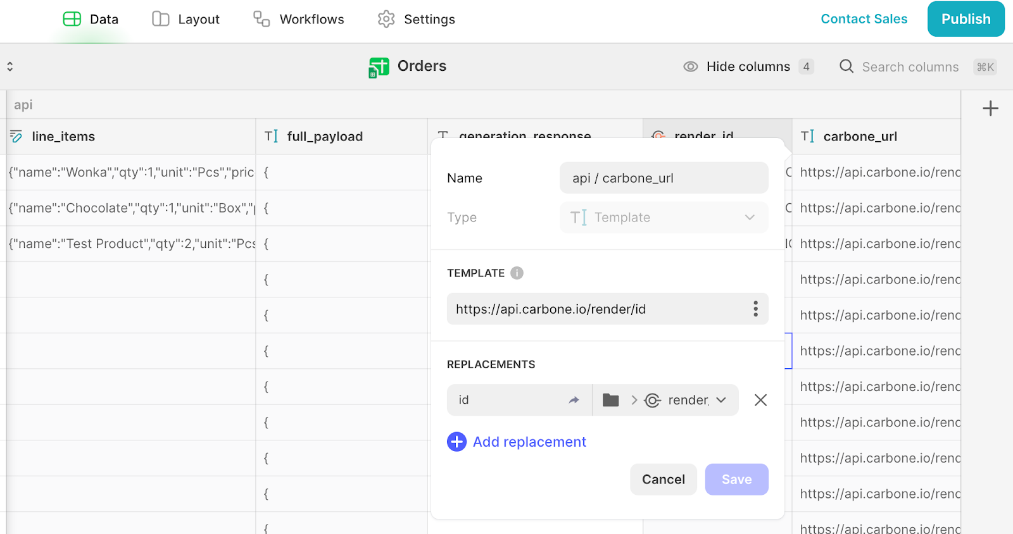Save the column configuration
The width and height of the screenshot is (1013, 534).
pyautogui.click(x=737, y=480)
